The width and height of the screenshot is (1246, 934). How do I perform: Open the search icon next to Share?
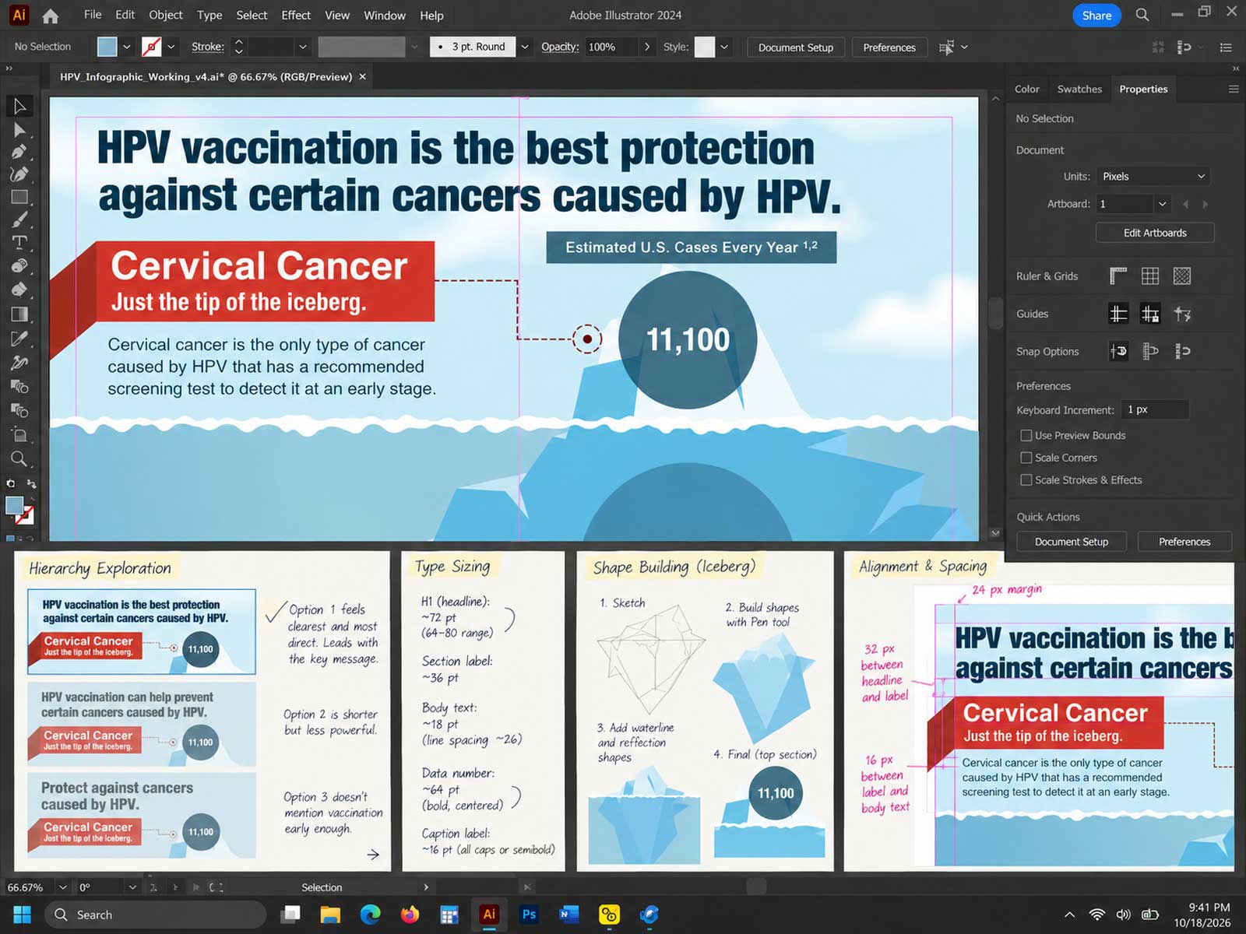coord(1142,15)
